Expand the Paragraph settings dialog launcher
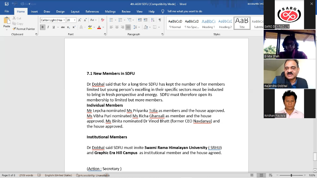Screen dimensions: 317x178 (163, 34)
